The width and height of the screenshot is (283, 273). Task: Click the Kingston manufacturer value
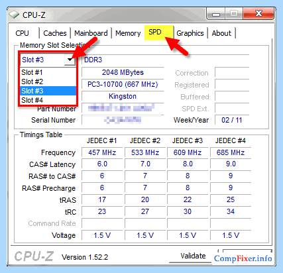(x=123, y=96)
